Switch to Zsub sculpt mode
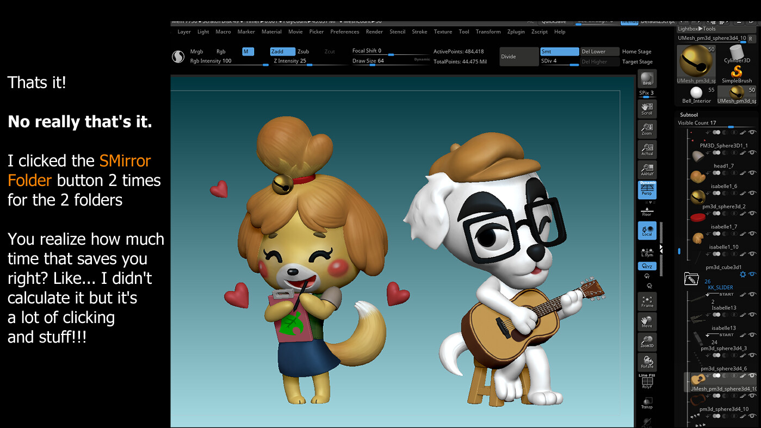This screenshot has height=428, width=761. click(303, 52)
